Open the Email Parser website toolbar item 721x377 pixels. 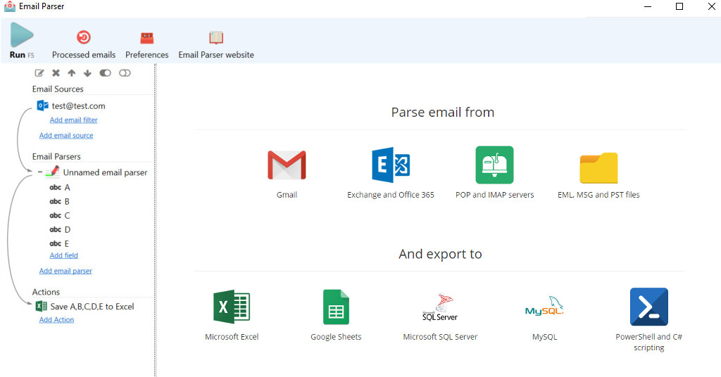tap(215, 38)
